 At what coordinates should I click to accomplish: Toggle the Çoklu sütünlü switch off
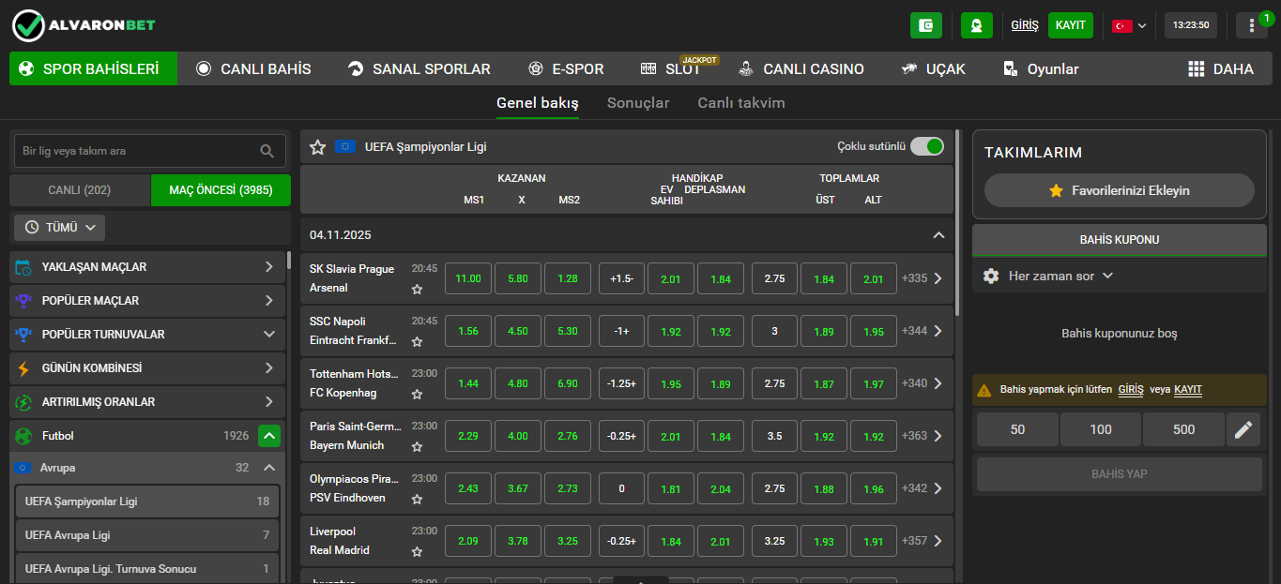(927, 146)
